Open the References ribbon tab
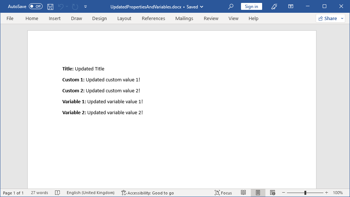Image resolution: width=350 pixels, height=197 pixels. (x=153, y=18)
